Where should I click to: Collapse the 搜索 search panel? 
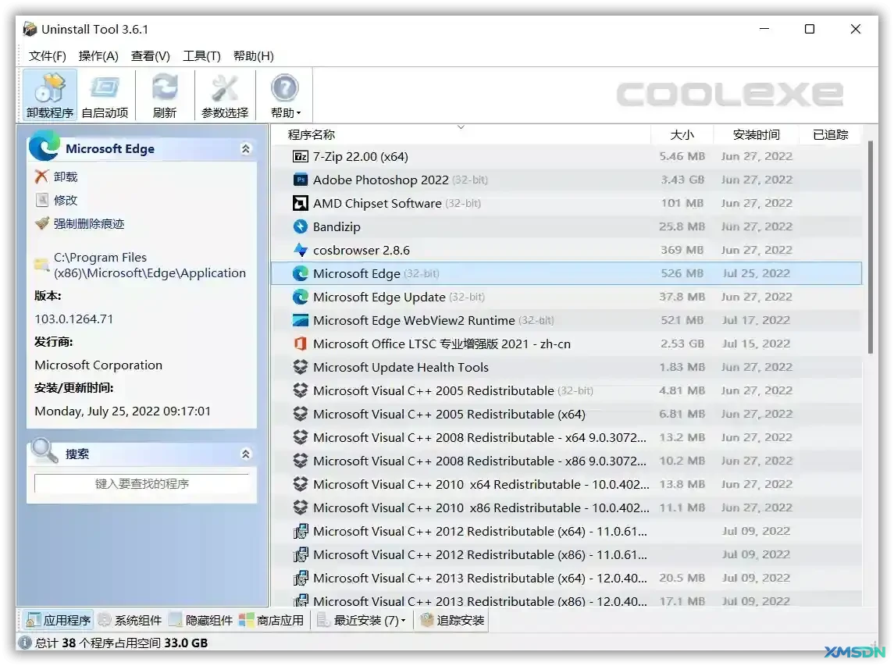(x=246, y=454)
